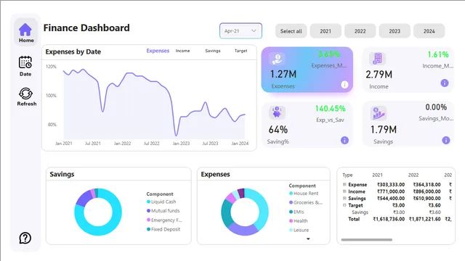
Task: Expand more Expenses legend items arrow
Action: [x=308, y=239]
